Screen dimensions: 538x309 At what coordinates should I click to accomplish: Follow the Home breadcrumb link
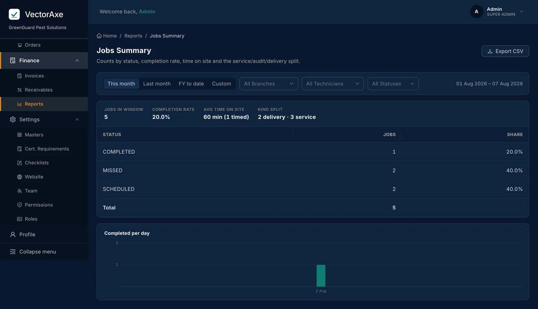coord(107,36)
